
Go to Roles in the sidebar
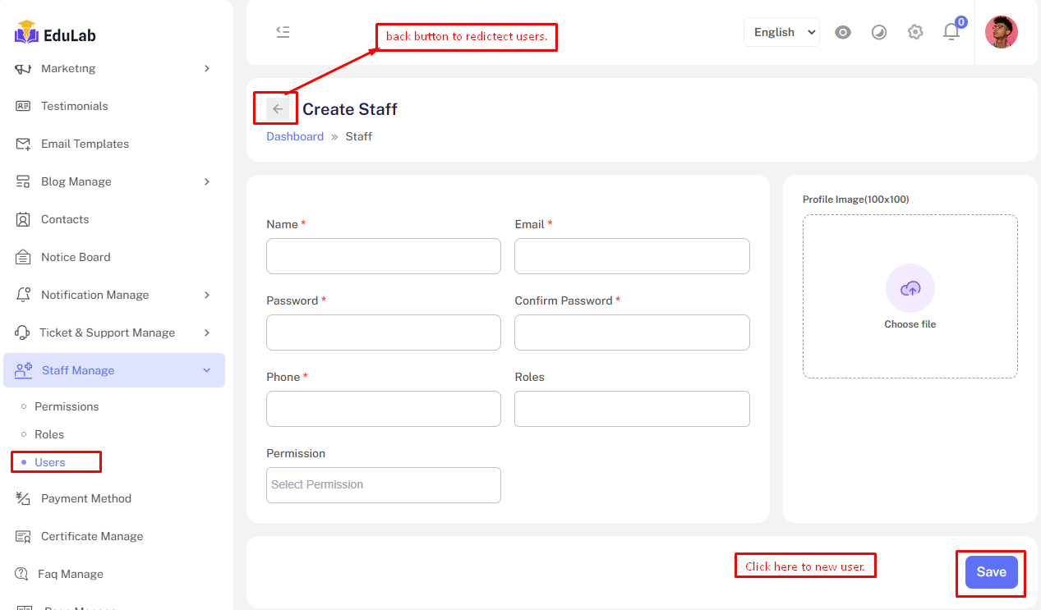[49, 434]
